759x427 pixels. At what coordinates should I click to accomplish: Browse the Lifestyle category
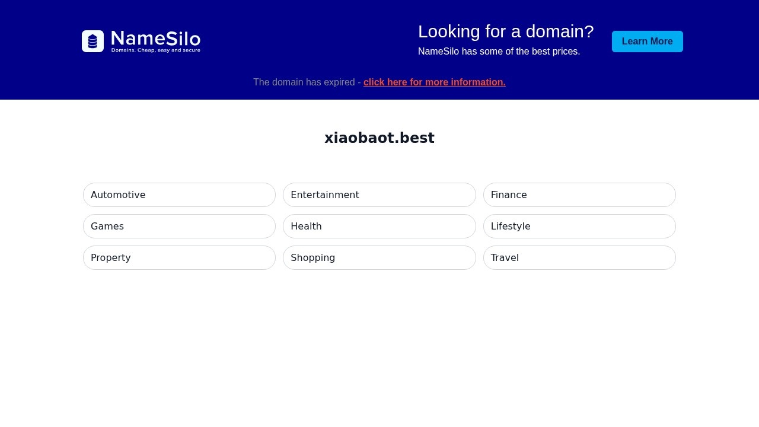[579, 227]
